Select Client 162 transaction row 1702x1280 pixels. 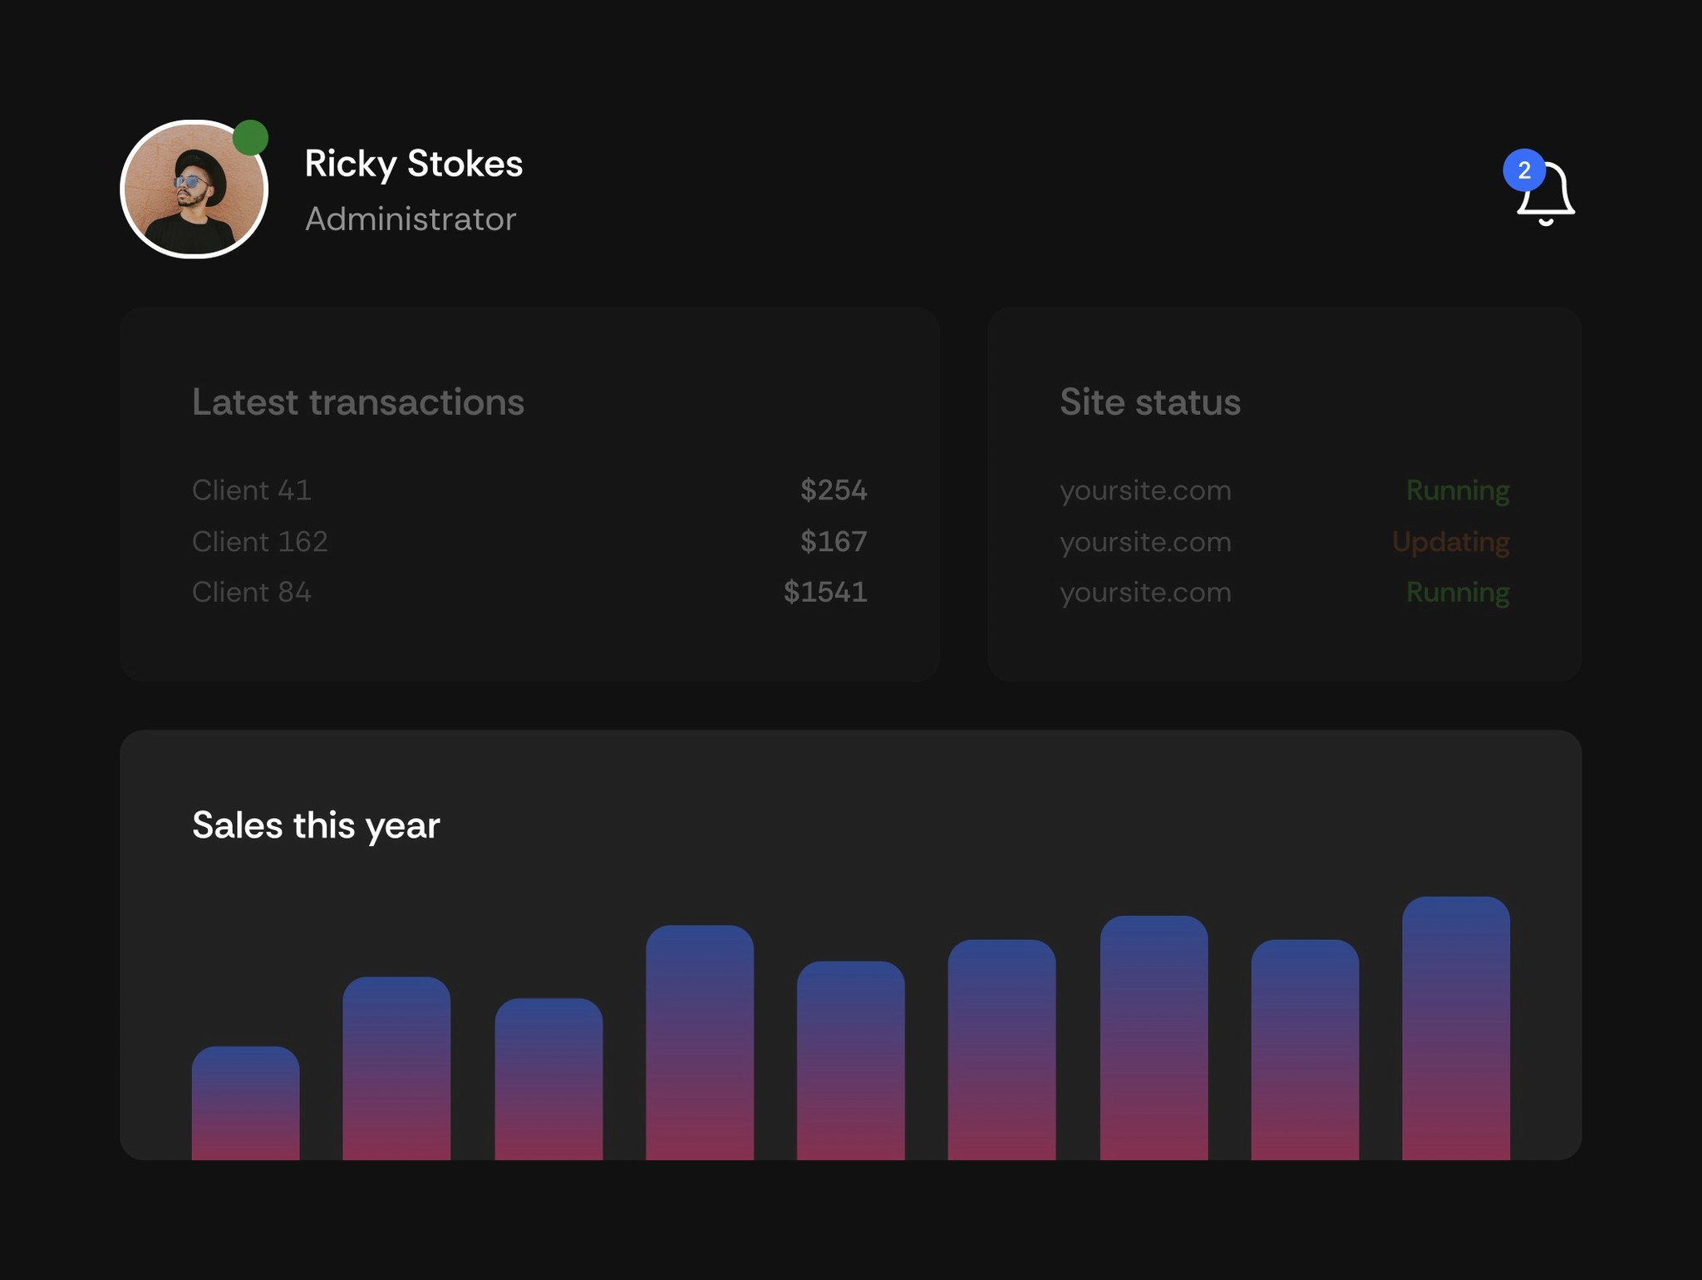[260, 541]
